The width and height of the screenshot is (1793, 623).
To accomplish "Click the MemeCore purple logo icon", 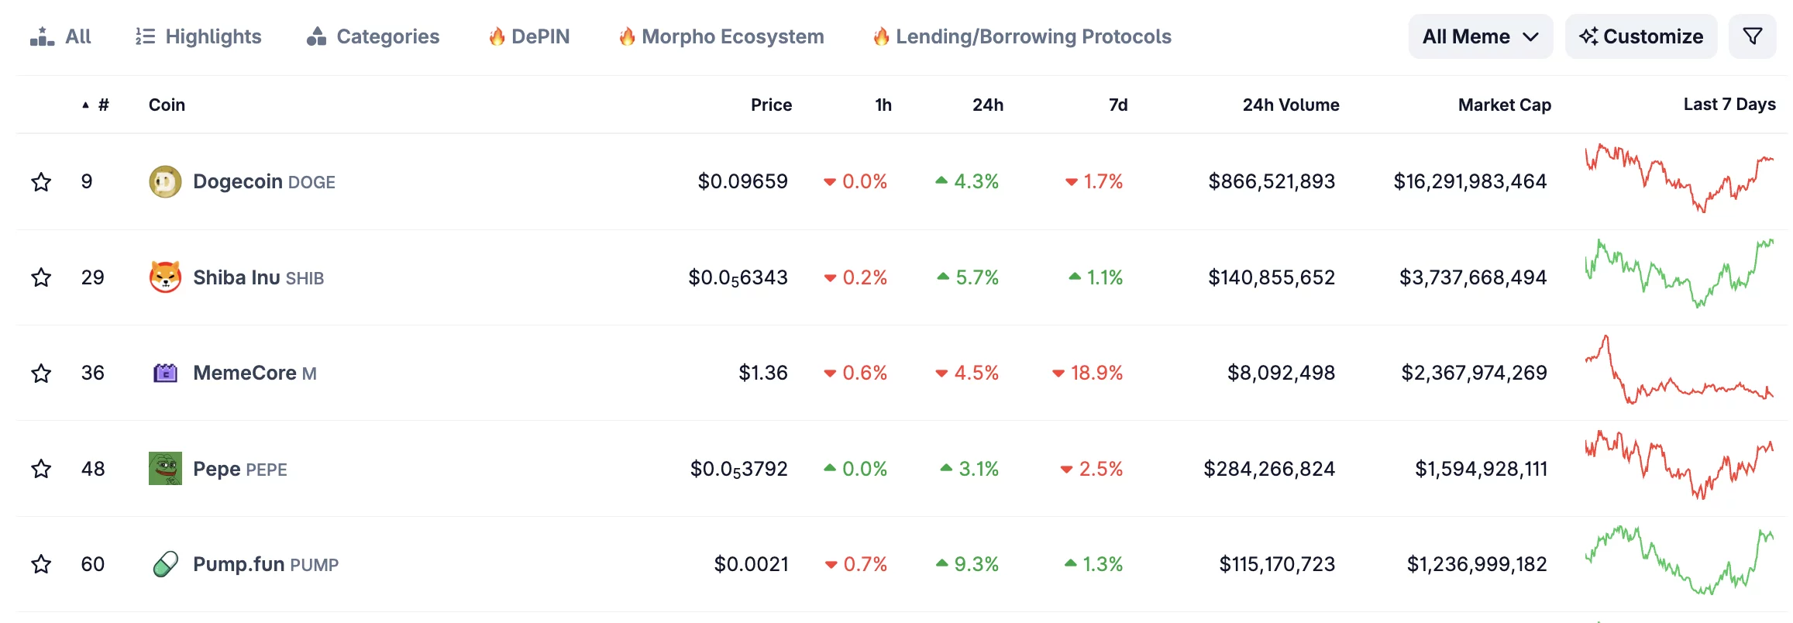I will (165, 373).
